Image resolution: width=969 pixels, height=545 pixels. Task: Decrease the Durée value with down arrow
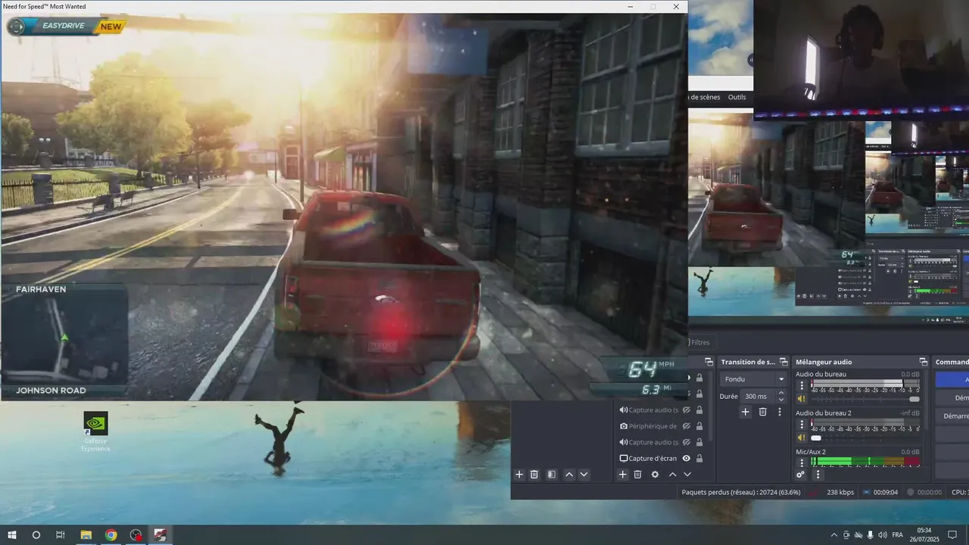781,399
